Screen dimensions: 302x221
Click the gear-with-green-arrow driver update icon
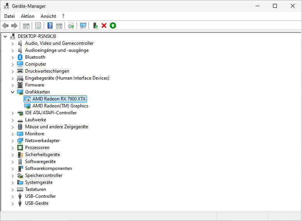(x=71, y=25)
